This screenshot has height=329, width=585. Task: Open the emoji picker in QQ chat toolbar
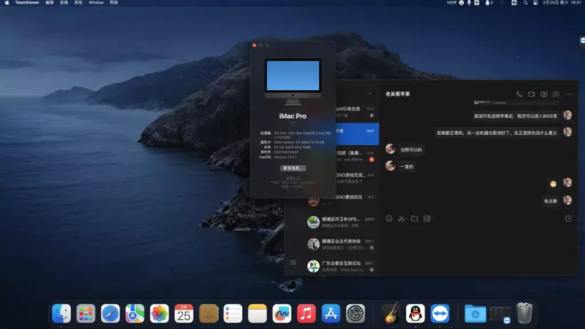389,219
